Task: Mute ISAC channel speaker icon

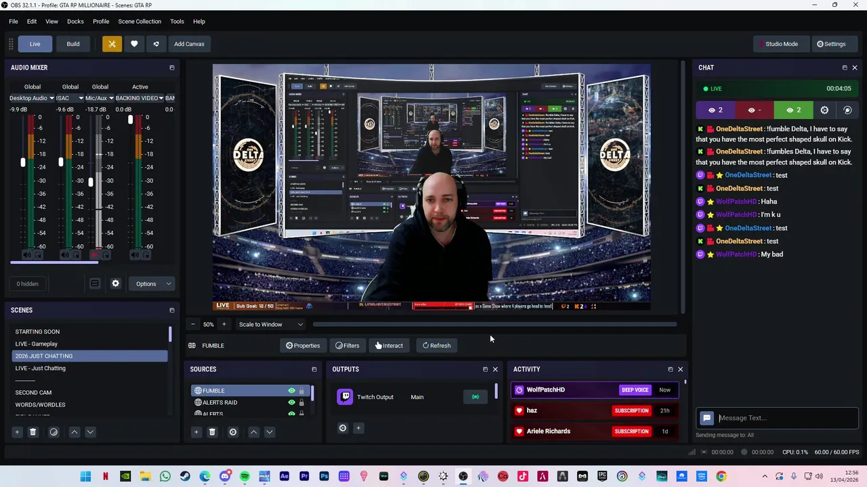Action: 64,255
